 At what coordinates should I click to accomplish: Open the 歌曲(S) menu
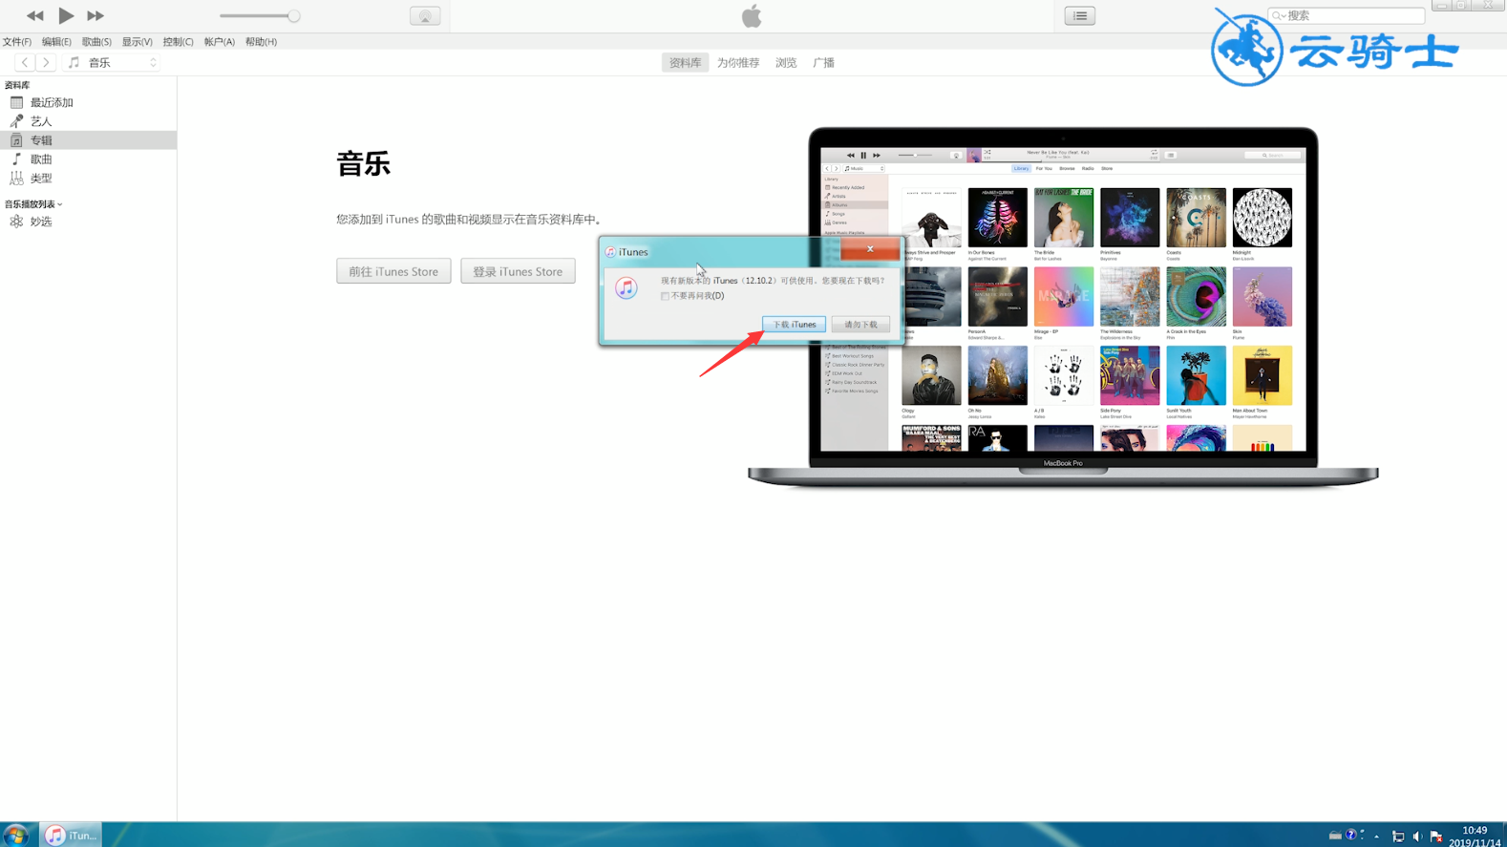[96, 42]
